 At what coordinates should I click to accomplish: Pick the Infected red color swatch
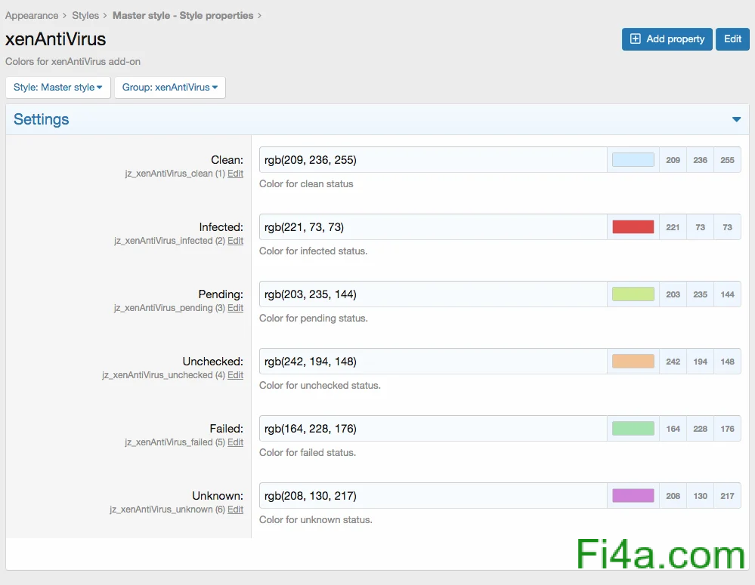tap(633, 227)
